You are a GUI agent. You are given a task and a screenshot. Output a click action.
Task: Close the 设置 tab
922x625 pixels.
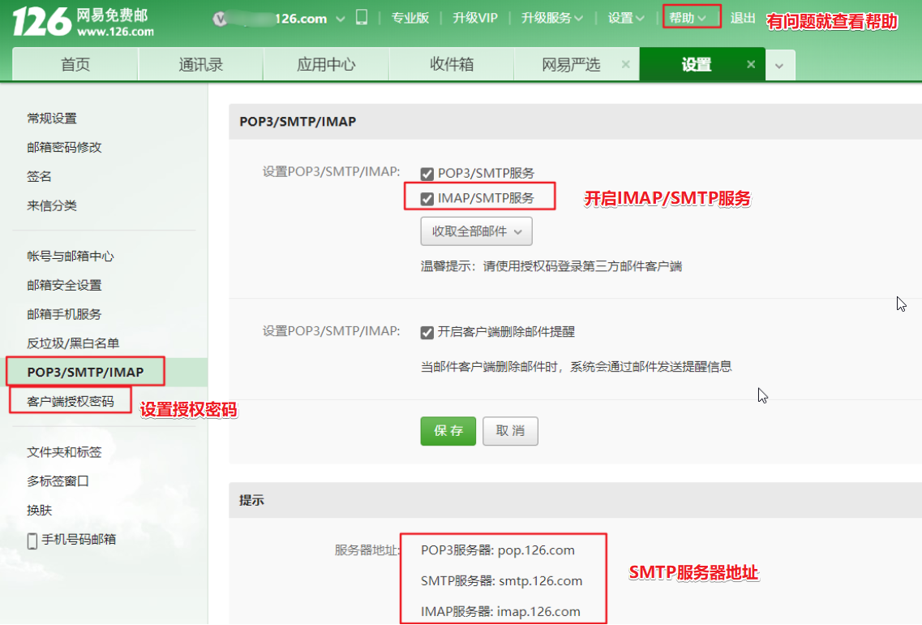pos(751,64)
